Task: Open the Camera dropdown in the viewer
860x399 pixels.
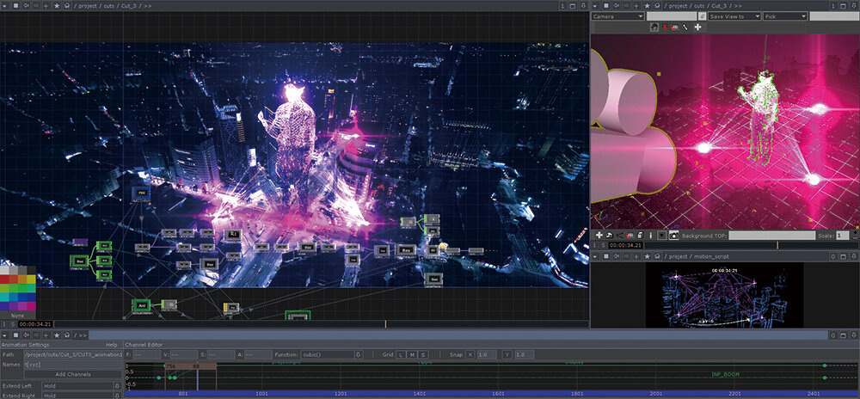Action: (x=617, y=16)
